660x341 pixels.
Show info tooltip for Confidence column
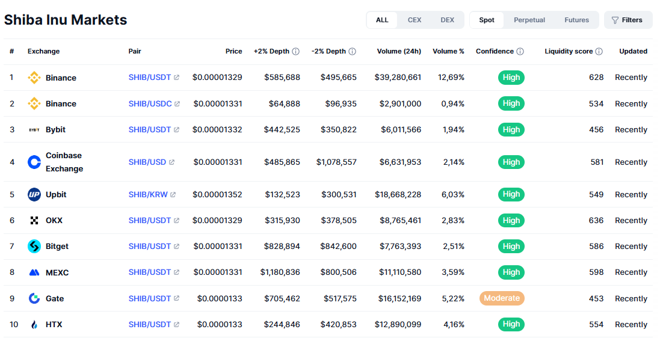pyautogui.click(x=520, y=51)
